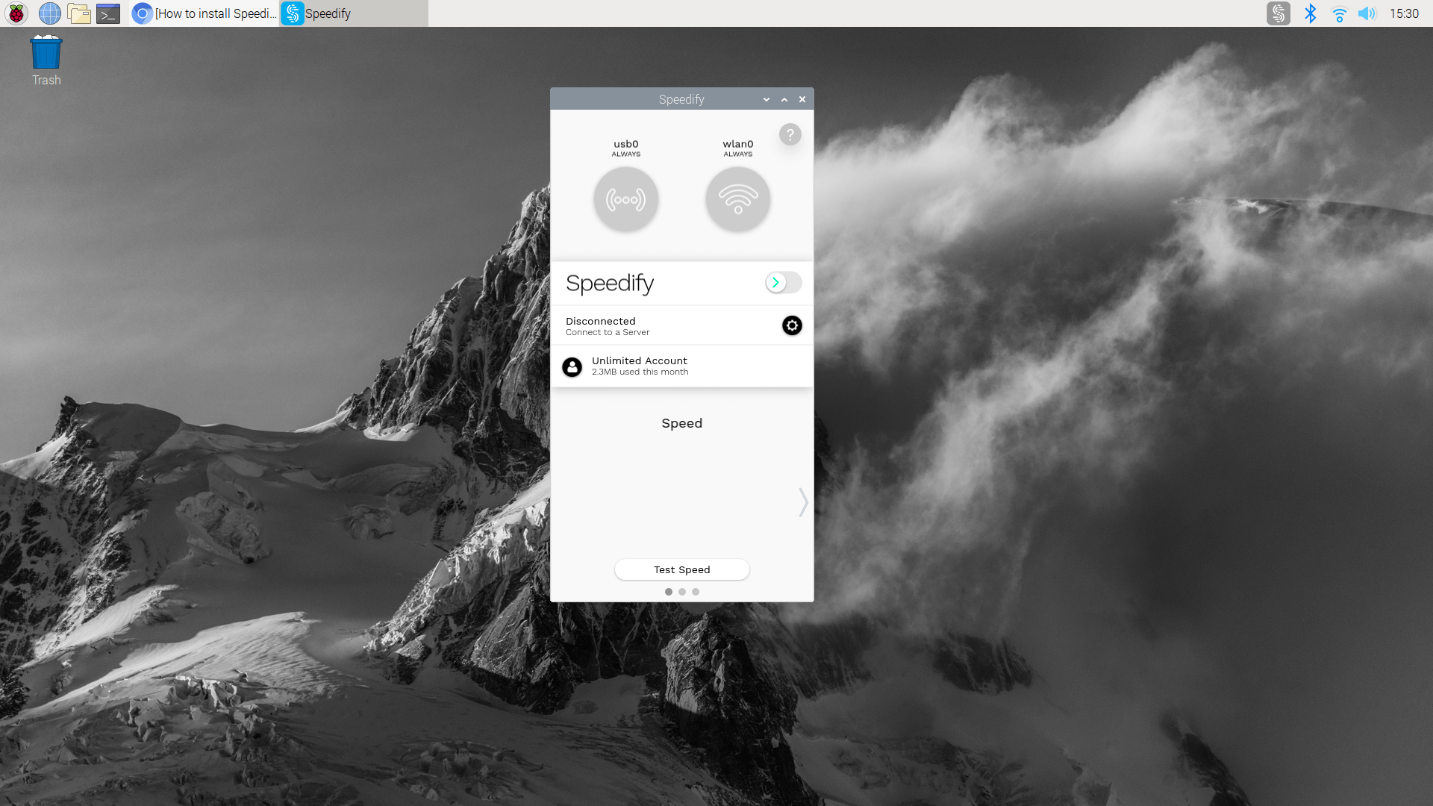Click the Speedify tray icon
The image size is (1433, 806).
pyautogui.click(x=1279, y=13)
